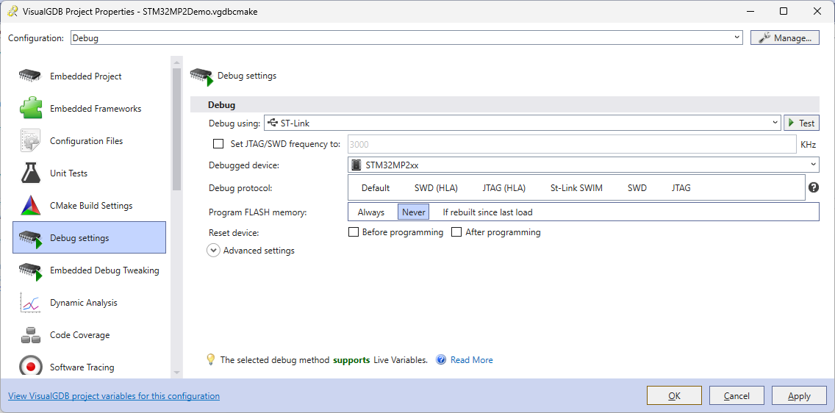Image resolution: width=835 pixels, height=413 pixels.
Task: Set Program FLASH memory to Never
Action: click(x=414, y=212)
